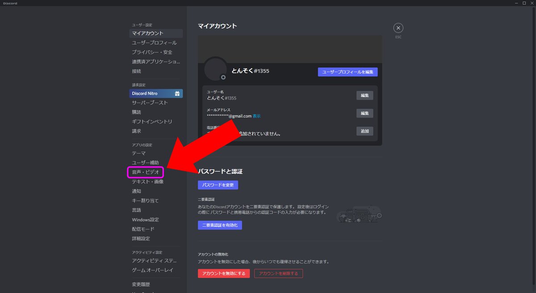Viewport: 536px width, 293px height.
Task: Click the username とんそく#1355 in header
Action: click(x=250, y=71)
